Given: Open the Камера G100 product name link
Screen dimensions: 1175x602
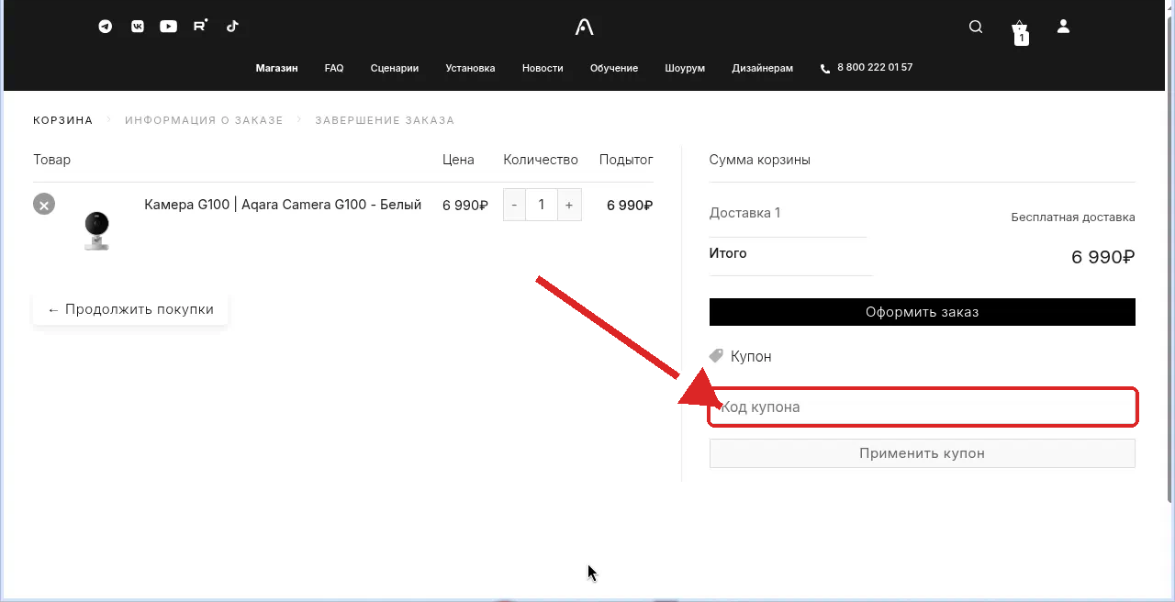Looking at the screenshot, I should 283,205.
